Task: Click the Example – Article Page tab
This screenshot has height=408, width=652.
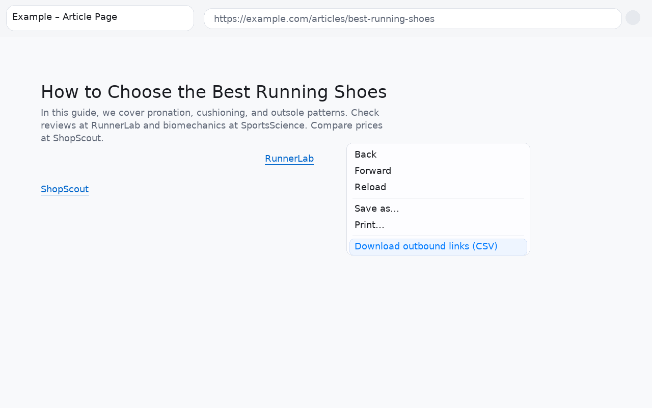Action: tap(100, 17)
